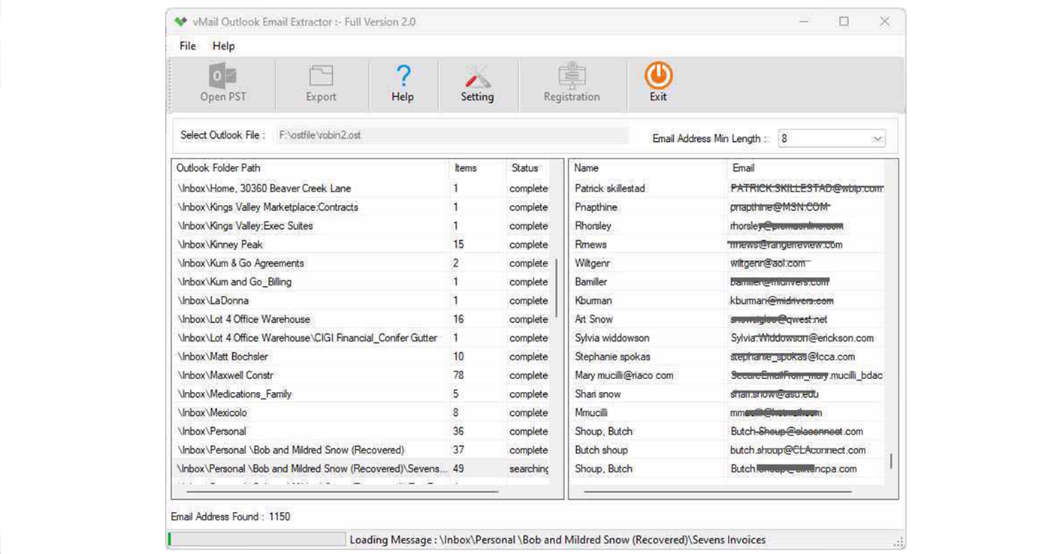The height and width of the screenshot is (554, 1051).
Task: Click the Status column header
Action: click(x=527, y=168)
